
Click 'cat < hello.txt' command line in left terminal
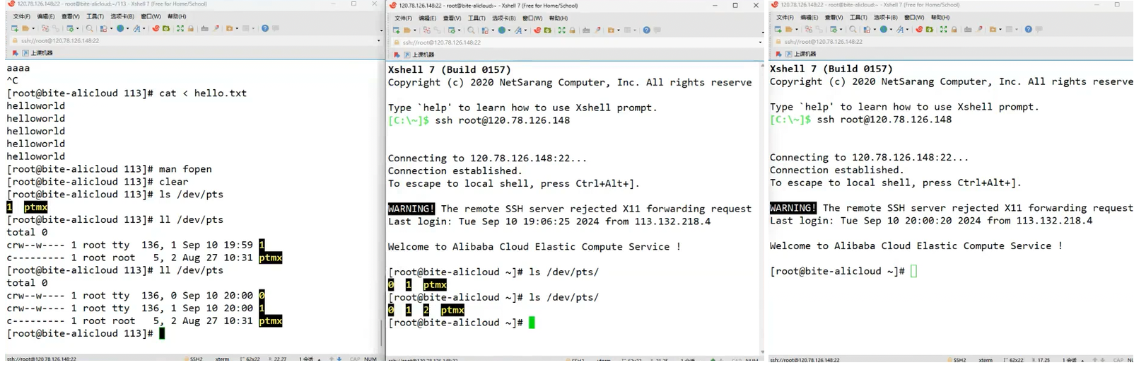tap(127, 93)
